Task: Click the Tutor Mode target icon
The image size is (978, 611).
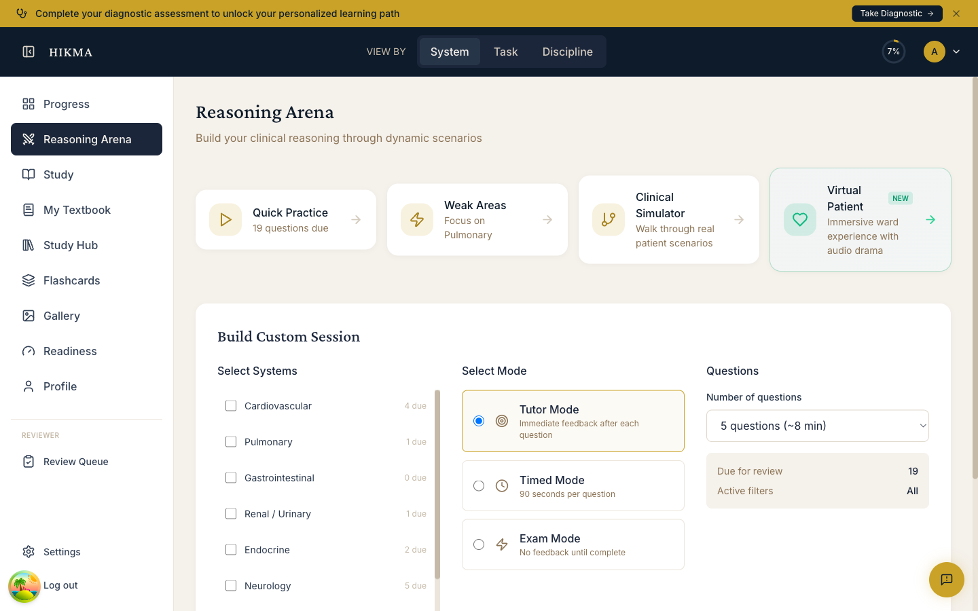Action: pos(502,421)
